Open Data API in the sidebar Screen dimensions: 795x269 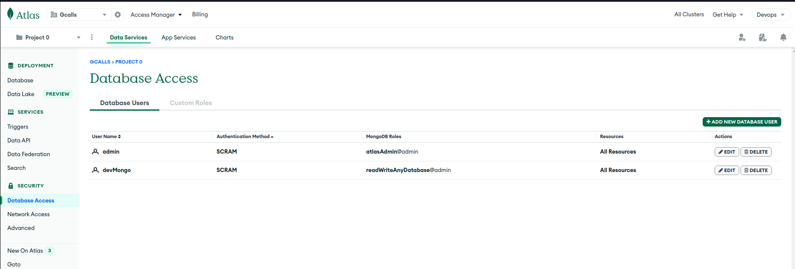point(19,140)
